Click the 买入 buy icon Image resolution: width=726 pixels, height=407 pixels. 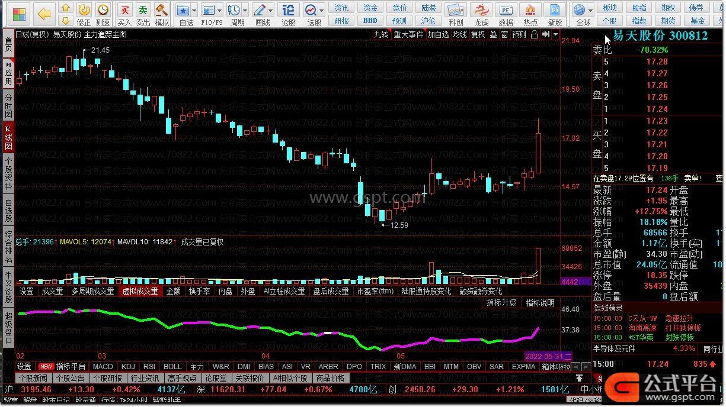[124, 9]
